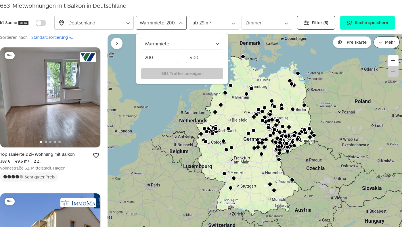Open the Zimmer dropdown
The height and width of the screenshot is (227, 402).
[267, 23]
